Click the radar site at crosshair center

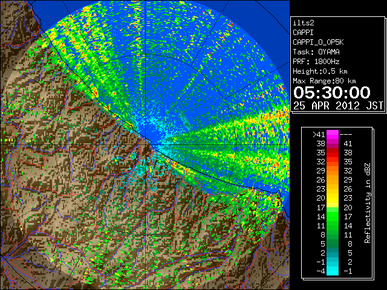(x=146, y=145)
